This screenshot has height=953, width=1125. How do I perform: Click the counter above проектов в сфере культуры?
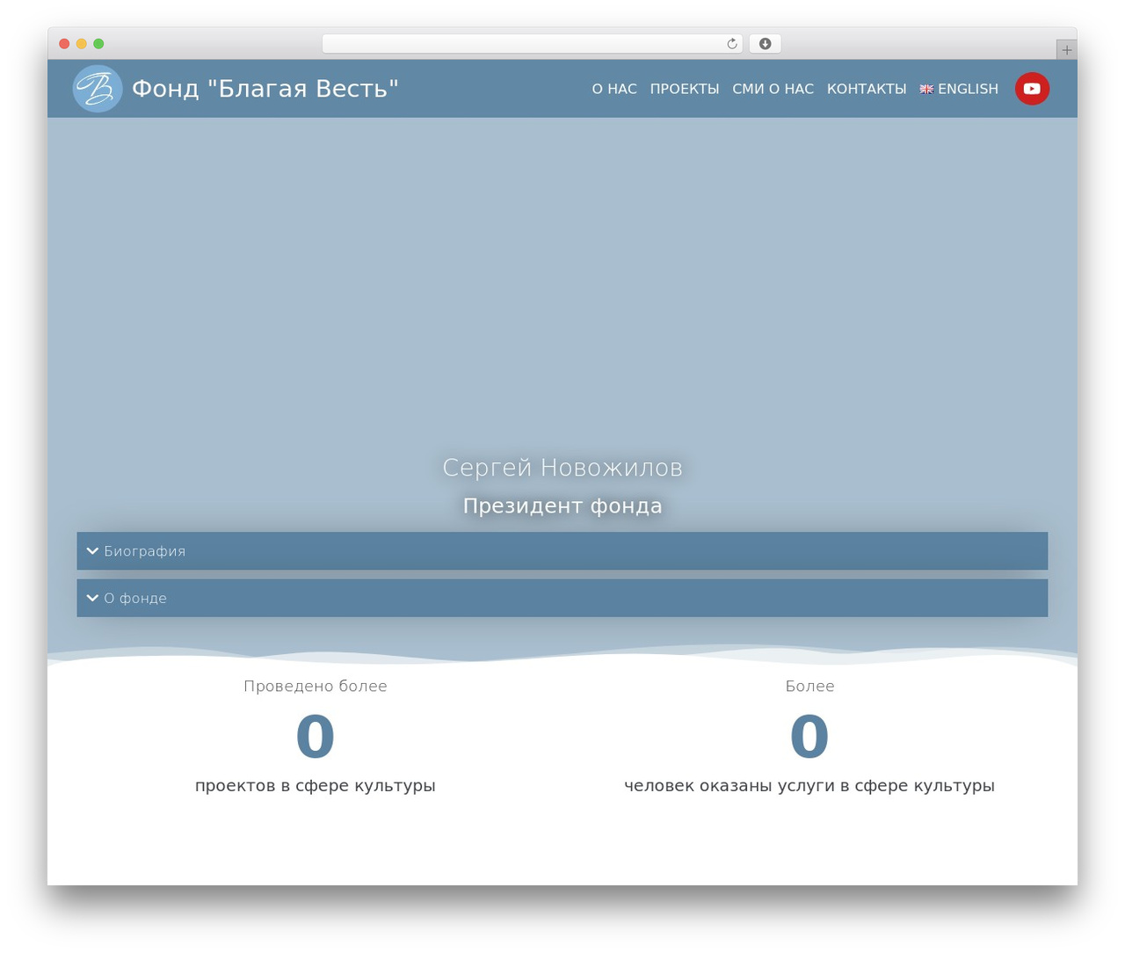pyautogui.click(x=316, y=736)
